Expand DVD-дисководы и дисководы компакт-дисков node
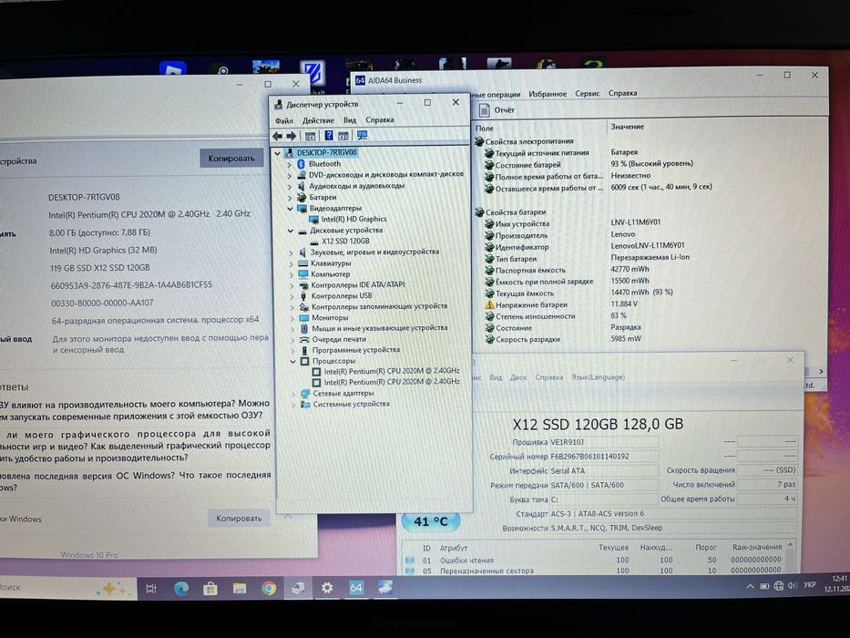This screenshot has width=850, height=638. pos(290,175)
